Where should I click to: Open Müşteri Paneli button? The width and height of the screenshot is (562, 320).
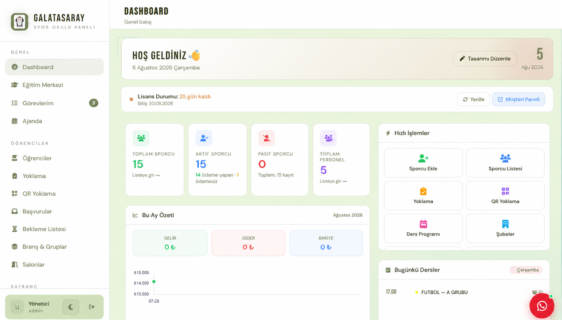point(518,99)
